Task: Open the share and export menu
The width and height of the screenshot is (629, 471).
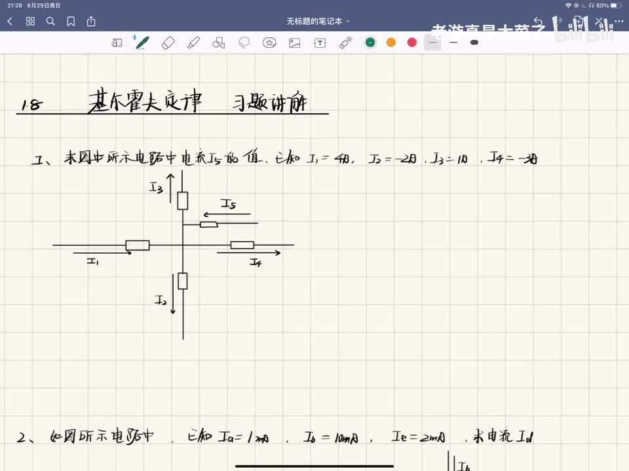Action: pos(91,21)
